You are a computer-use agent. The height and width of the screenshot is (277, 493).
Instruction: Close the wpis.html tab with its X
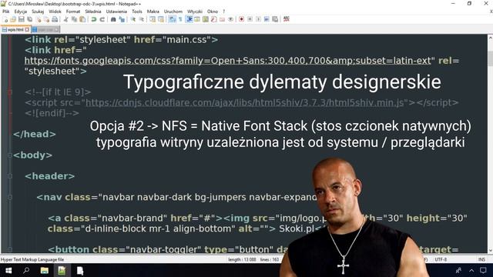point(27,29)
